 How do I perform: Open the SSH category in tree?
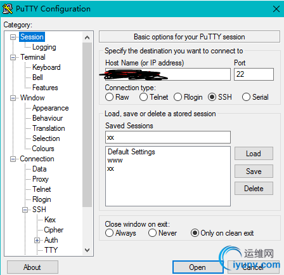coord(39,210)
